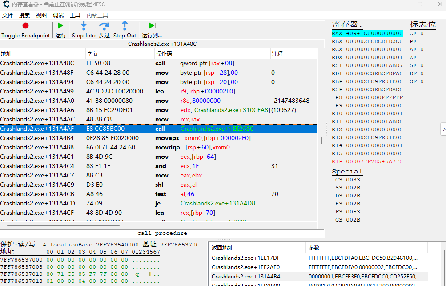Select the Crashlands2.exe+131A4B4 stack trace row

(318, 276)
